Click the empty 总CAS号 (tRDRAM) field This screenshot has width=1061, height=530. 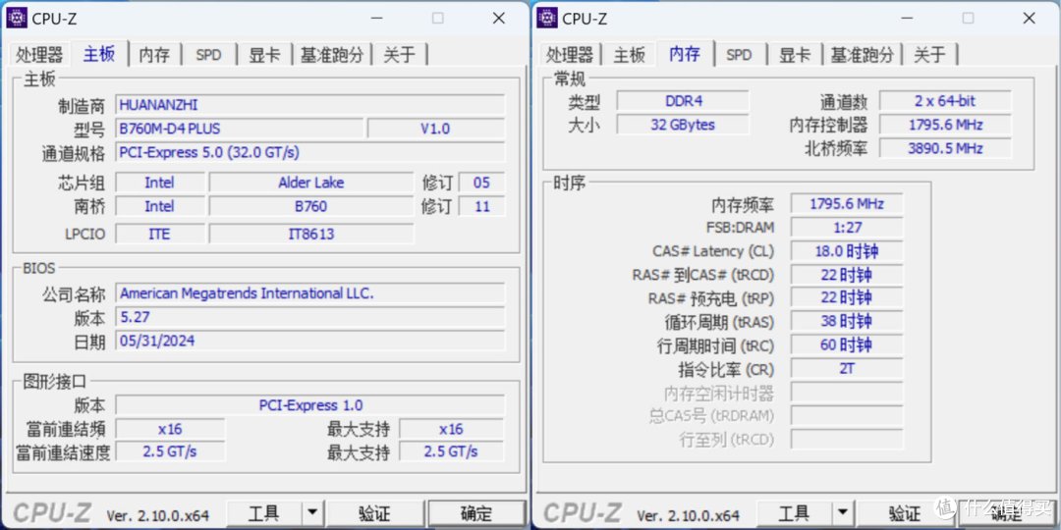click(847, 416)
